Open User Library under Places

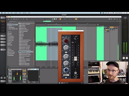click(x=11, y=51)
